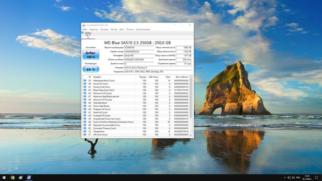Click the status orb beside Maximum Bad Blocks per die
The width and height of the screenshot is (322, 181).
[x=85, y=96]
